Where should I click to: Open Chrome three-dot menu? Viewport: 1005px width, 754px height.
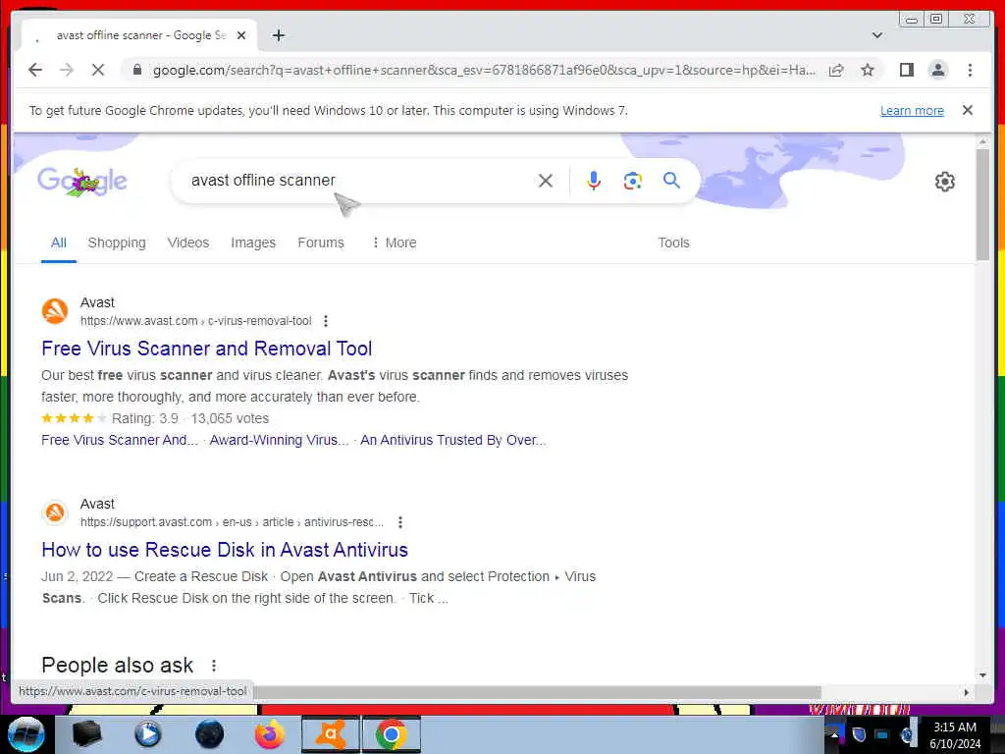coord(970,70)
